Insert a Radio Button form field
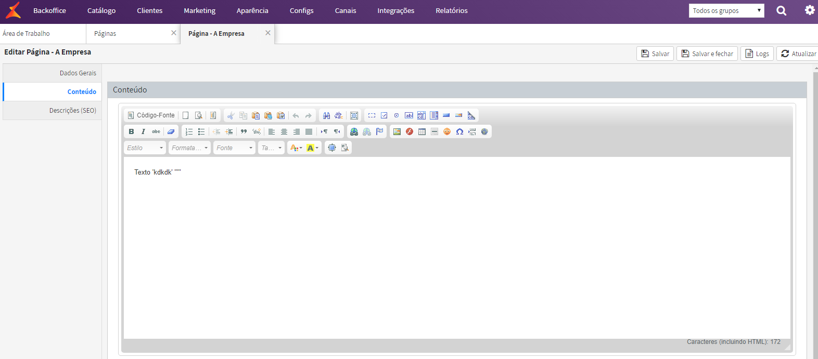818x359 pixels. pyautogui.click(x=397, y=115)
